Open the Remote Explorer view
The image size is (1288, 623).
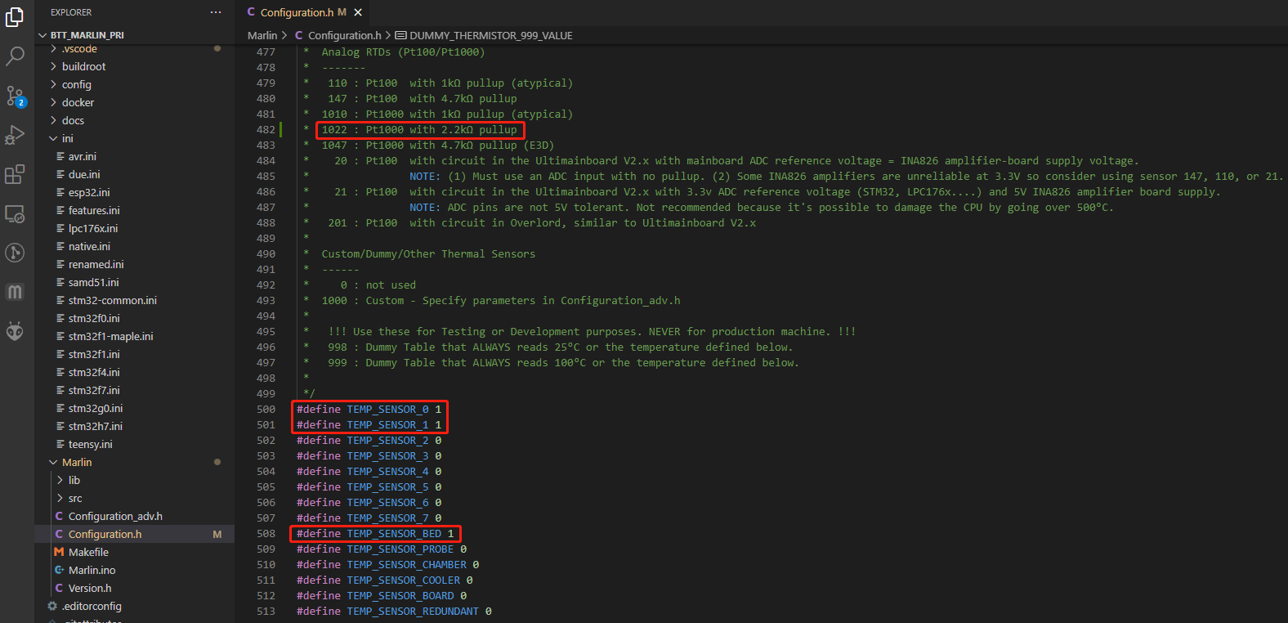point(15,213)
